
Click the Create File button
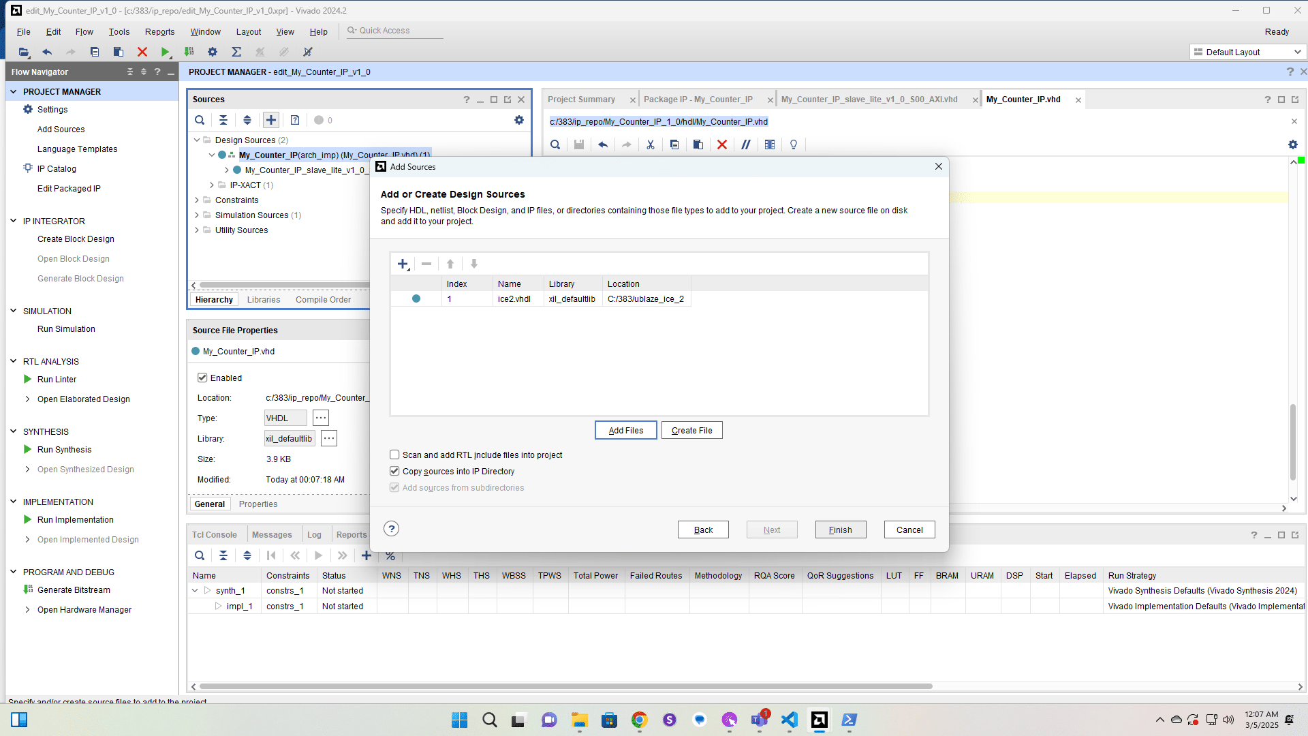[x=691, y=430]
